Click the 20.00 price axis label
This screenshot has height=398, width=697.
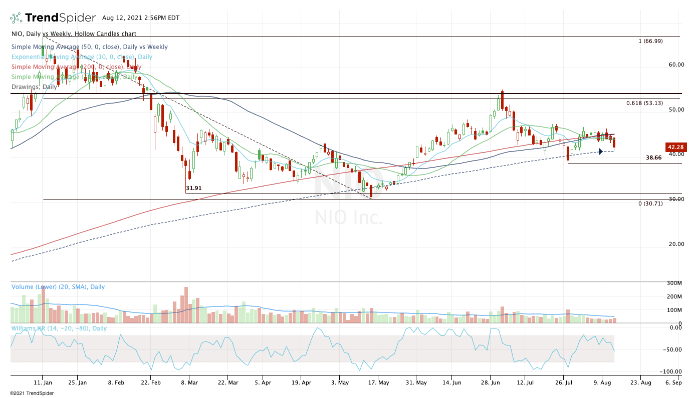[676, 244]
